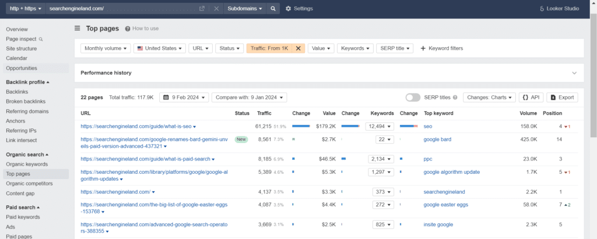This screenshot has height=239, width=597.
Task: Open the Changes: Charts dropdown
Action: 489,97
